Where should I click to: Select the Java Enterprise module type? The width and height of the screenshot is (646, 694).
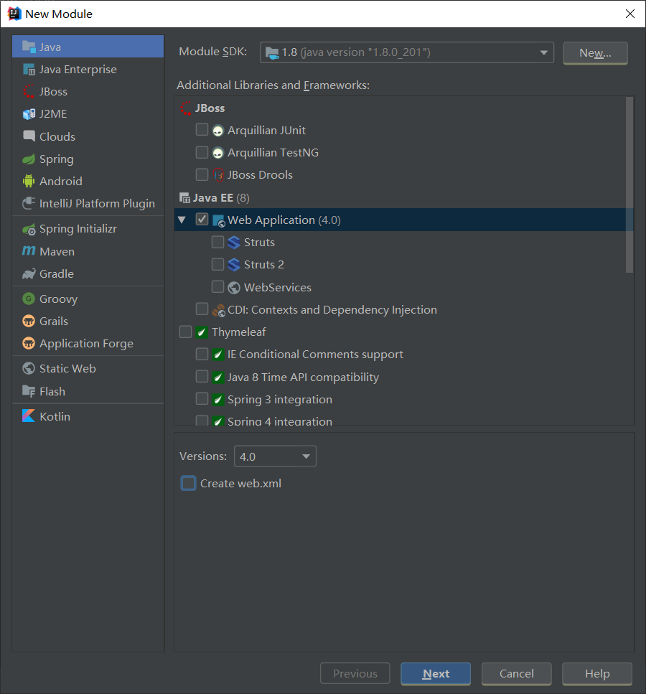[x=88, y=69]
